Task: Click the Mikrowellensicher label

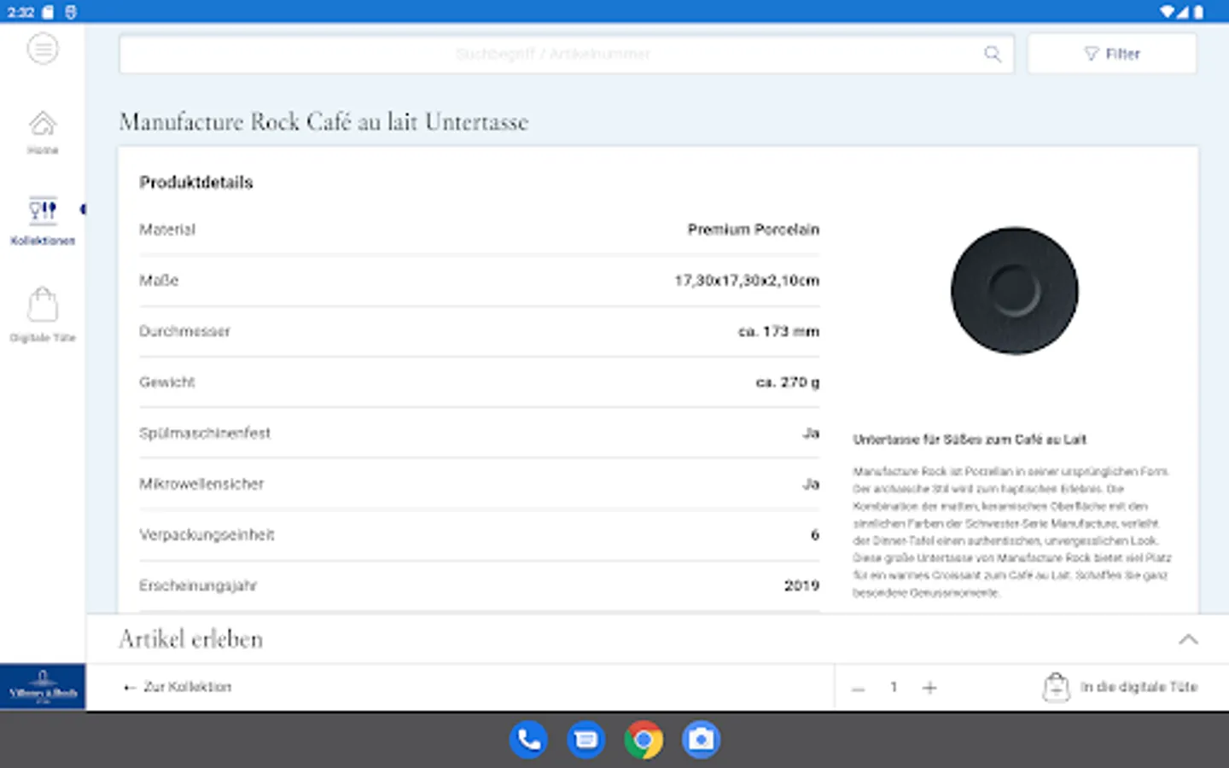Action: (x=201, y=484)
